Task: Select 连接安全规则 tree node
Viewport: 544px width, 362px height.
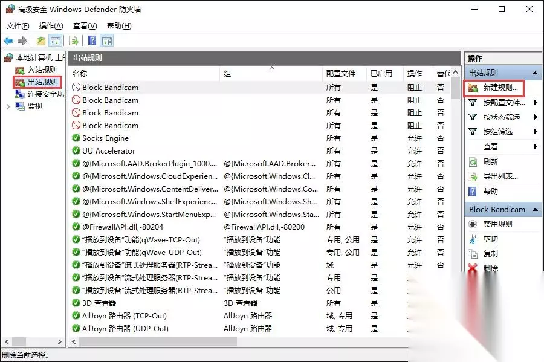Action: (46, 94)
